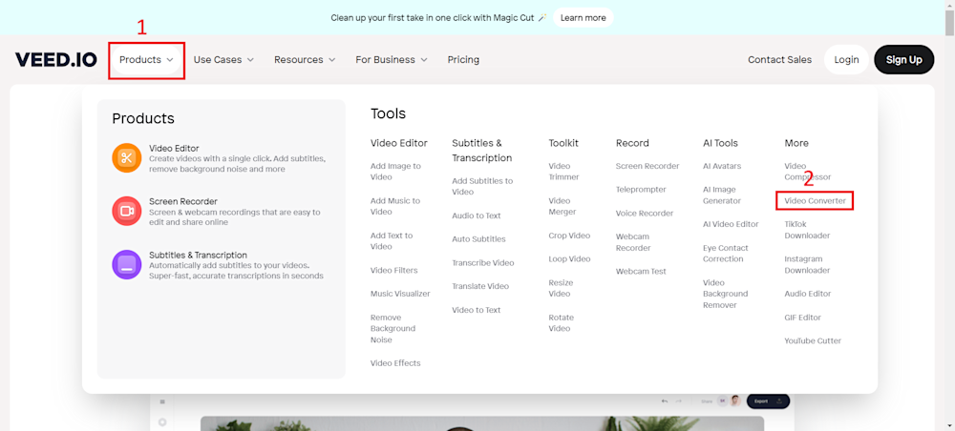Viewport: 955px width, 431px height.
Task: Choose Webcam Recorder tool
Action: coord(633,242)
